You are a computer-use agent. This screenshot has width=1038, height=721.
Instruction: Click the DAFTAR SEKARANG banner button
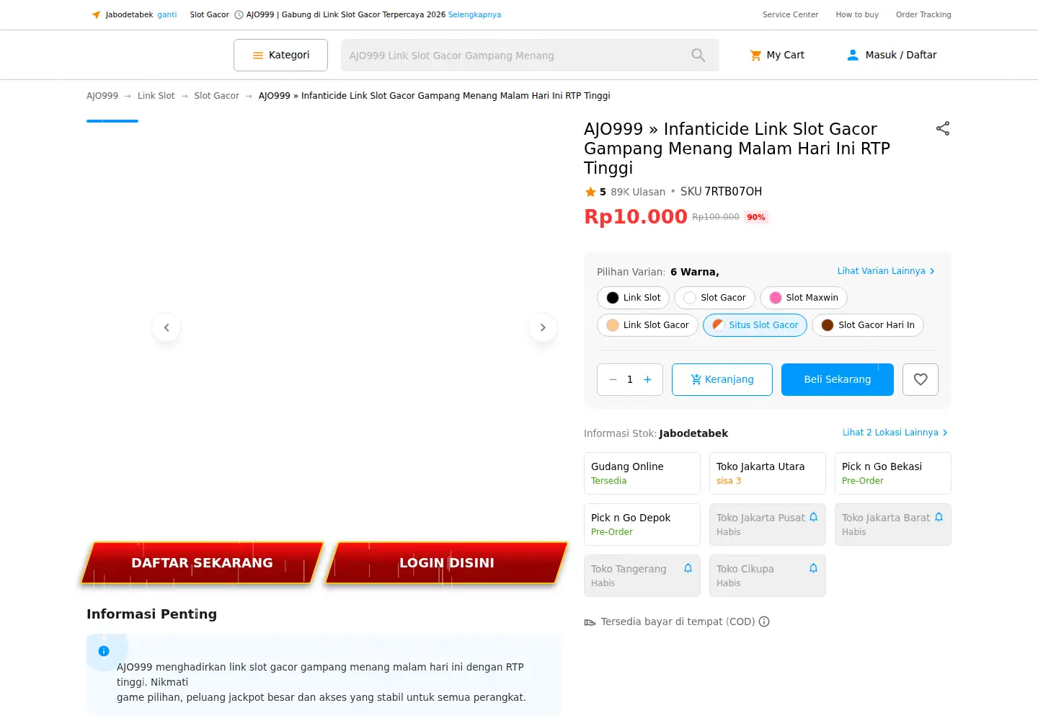(202, 563)
